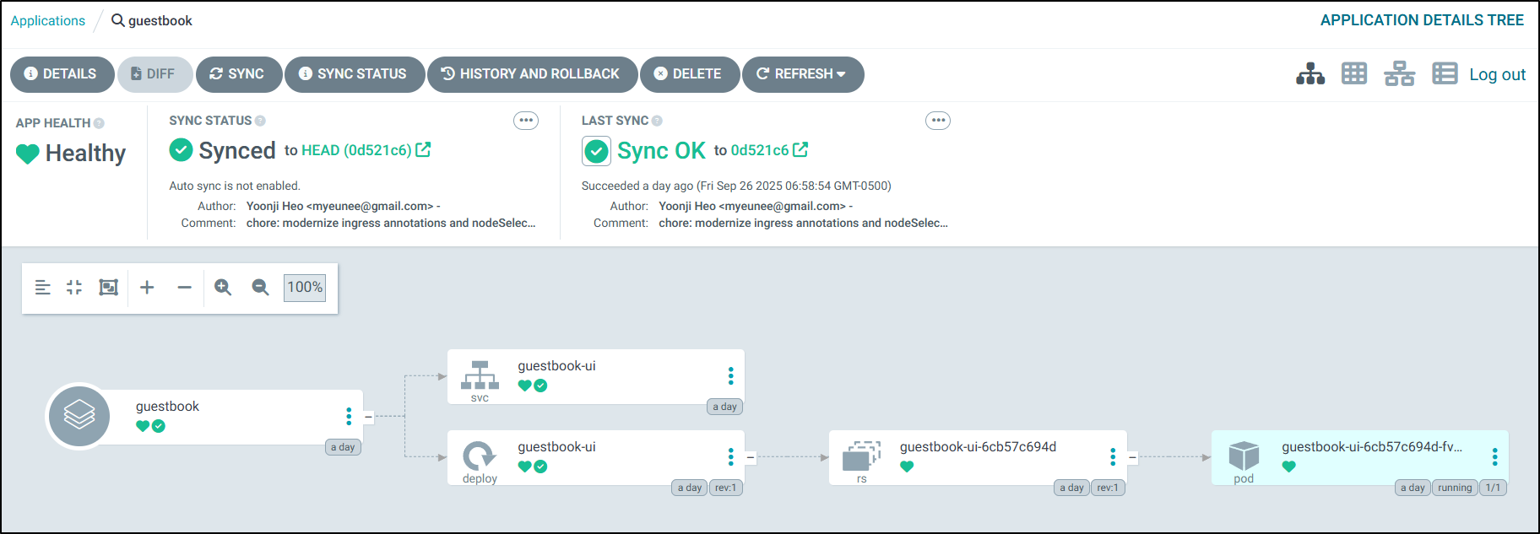1540x534 pixels.
Task: Click the zoom out magnifier icon
Action: coord(260,288)
